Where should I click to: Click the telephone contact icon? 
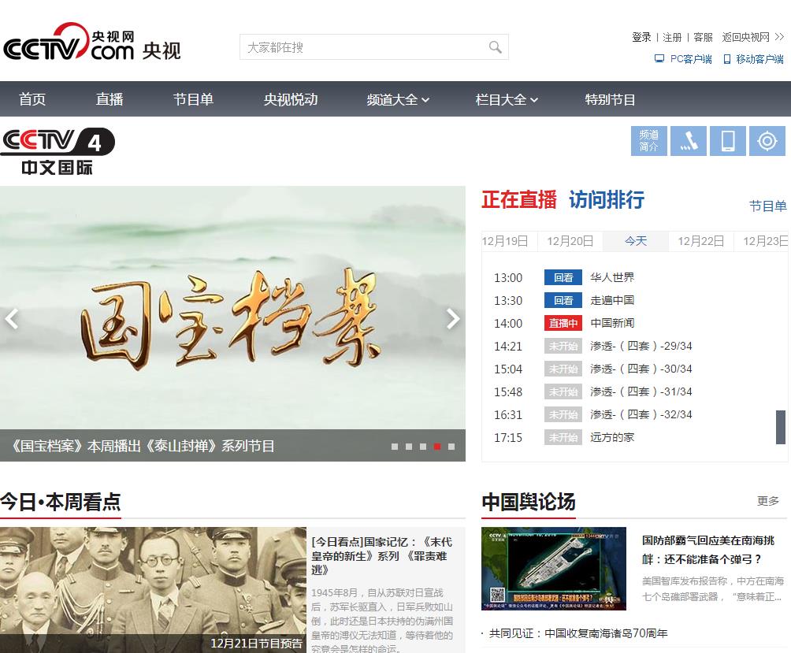pyautogui.click(x=689, y=141)
